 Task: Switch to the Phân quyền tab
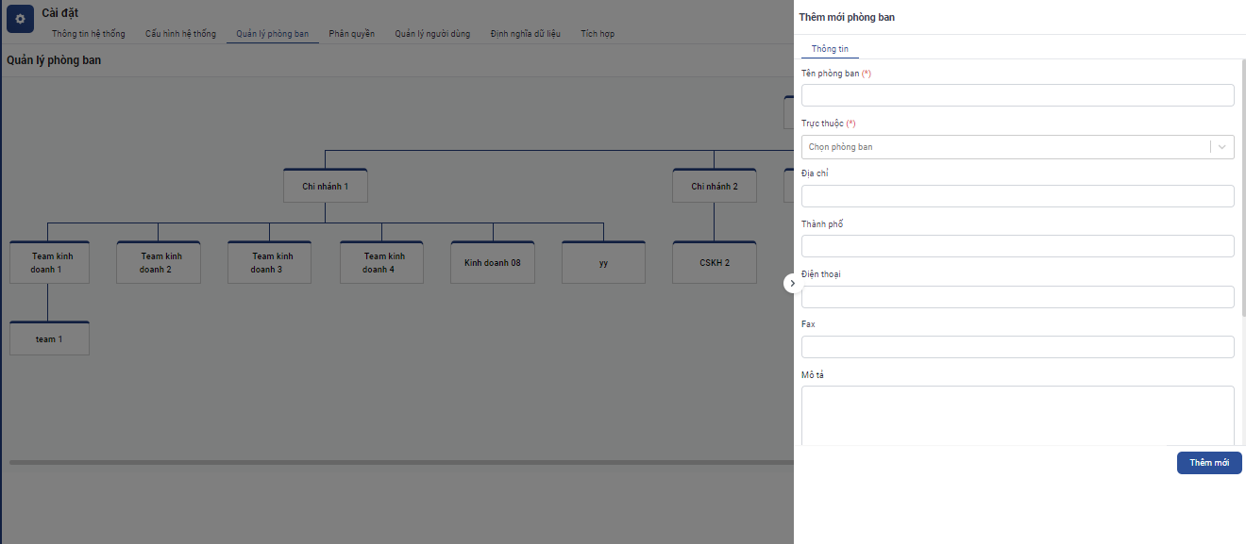351,34
